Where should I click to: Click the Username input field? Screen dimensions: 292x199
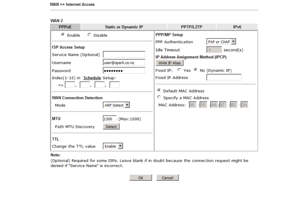pos(124,62)
